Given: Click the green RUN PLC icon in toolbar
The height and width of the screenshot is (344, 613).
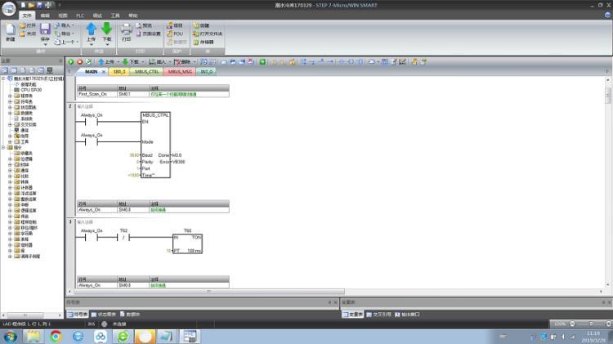Looking at the screenshot, I should coord(71,62).
